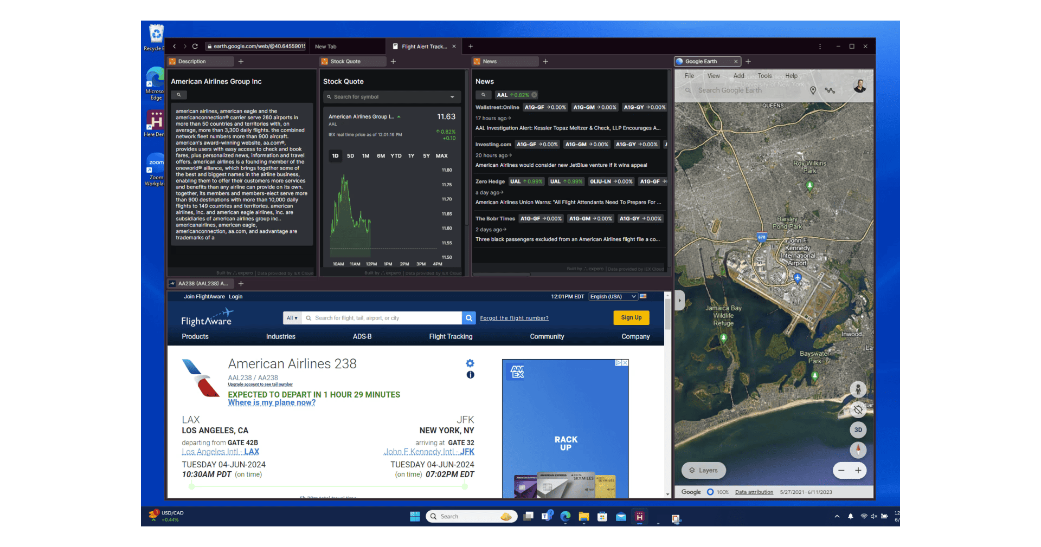The image size is (1041, 547).
Task: Click the Roy Wilkins Park green marker
Action: [x=809, y=186]
